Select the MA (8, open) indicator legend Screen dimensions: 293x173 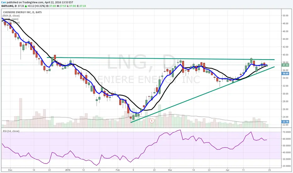[11, 19]
